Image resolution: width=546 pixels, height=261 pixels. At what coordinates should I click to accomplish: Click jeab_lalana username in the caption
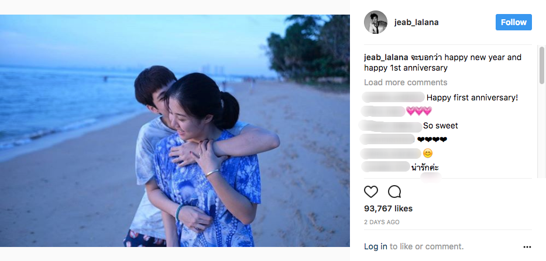click(x=386, y=57)
